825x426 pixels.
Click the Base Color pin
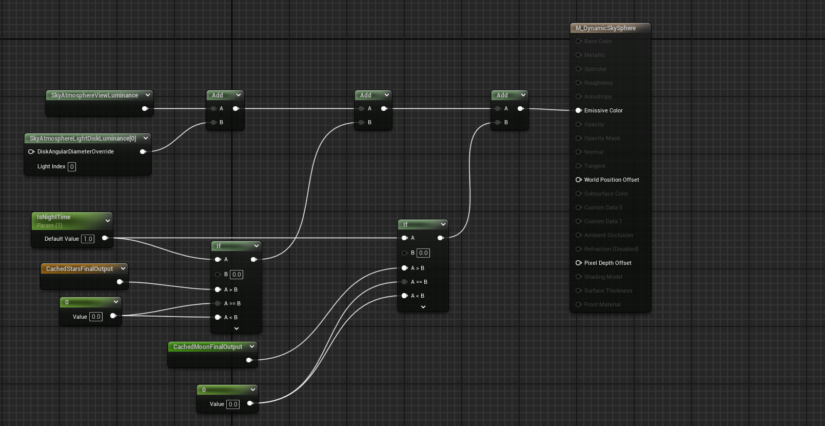point(579,41)
